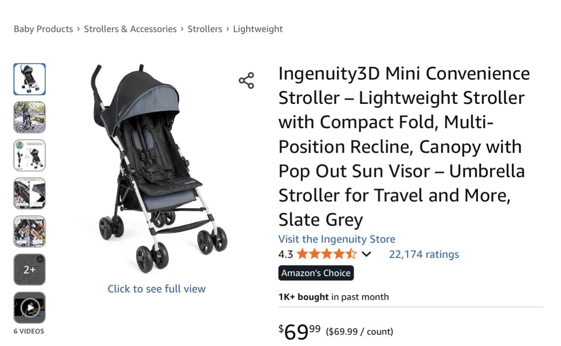
Task: Click the 2+ extra images thumbnail
Action: click(29, 269)
